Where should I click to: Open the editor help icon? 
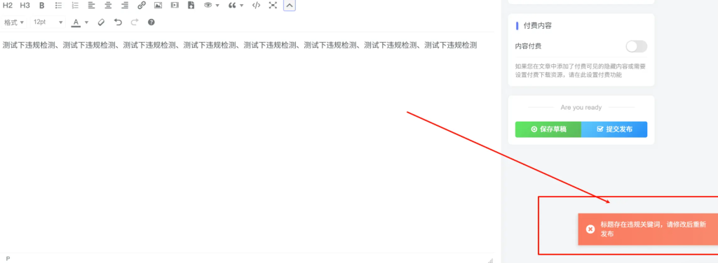(151, 22)
